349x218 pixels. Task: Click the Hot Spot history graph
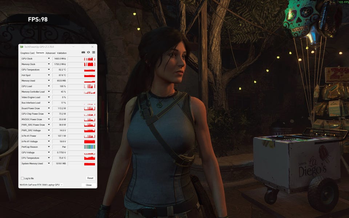pyautogui.click(x=81, y=75)
